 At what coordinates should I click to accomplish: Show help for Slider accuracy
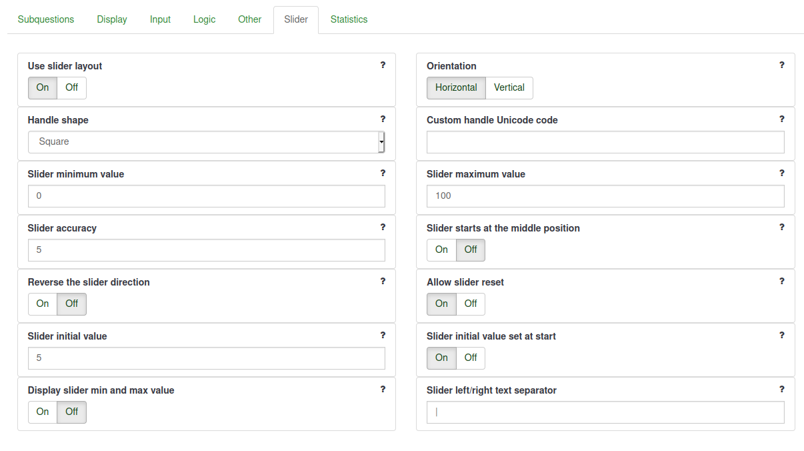383,228
